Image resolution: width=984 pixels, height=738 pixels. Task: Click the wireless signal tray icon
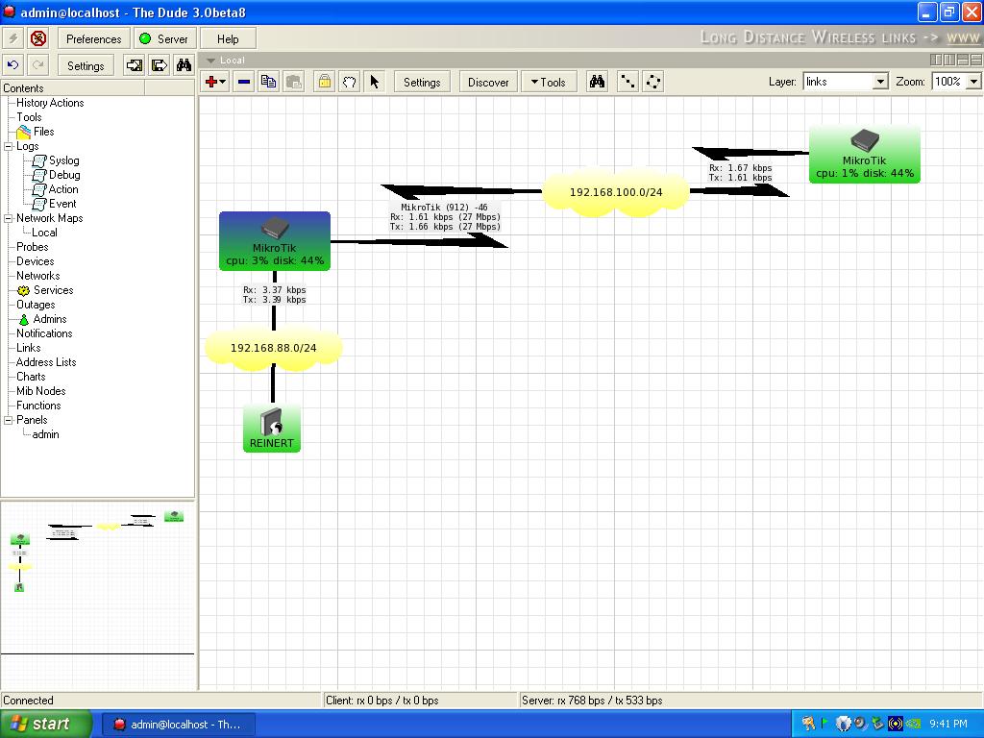pyautogui.click(x=895, y=725)
